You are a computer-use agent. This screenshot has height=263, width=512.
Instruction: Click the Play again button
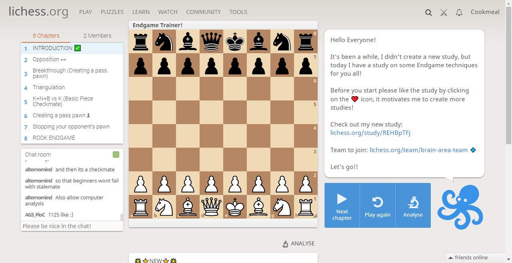[378, 205]
